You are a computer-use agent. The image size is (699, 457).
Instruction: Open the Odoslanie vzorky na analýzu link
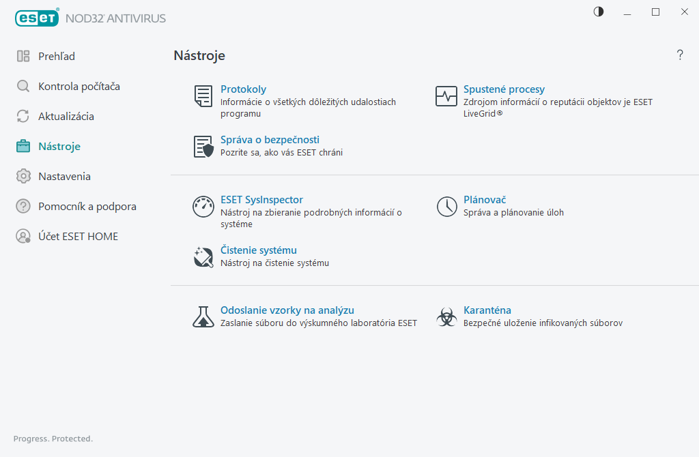[x=287, y=310]
